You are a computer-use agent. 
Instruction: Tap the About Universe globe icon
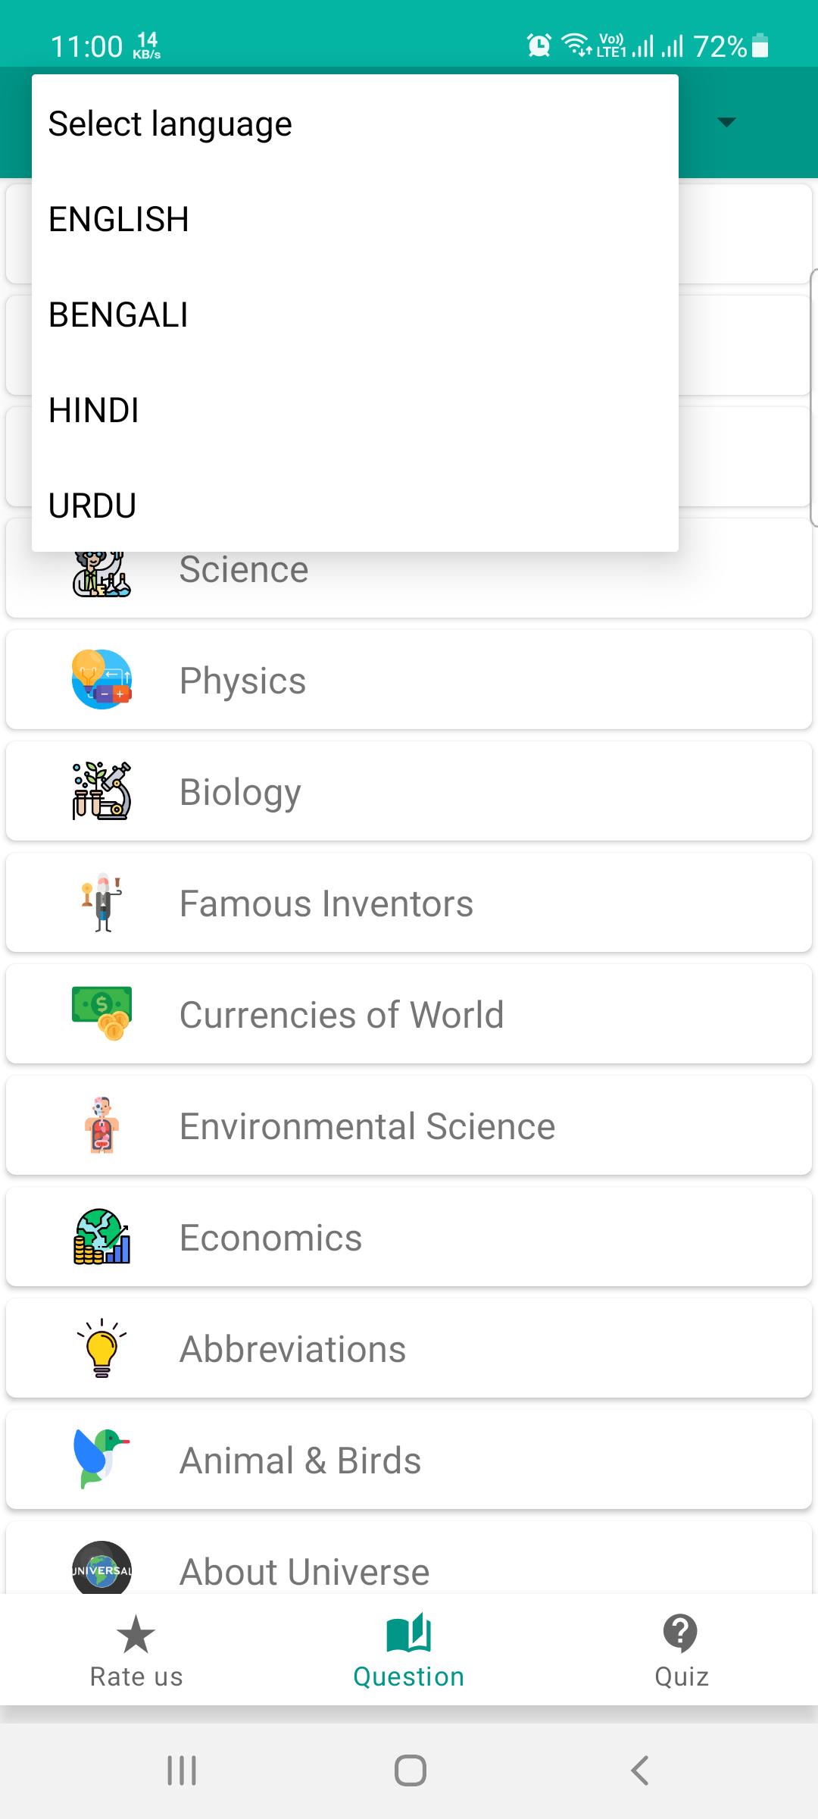click(x=101, y=1567)
